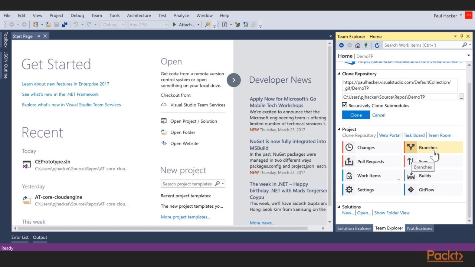Click the Cancel link

click(x=379, y=115)
